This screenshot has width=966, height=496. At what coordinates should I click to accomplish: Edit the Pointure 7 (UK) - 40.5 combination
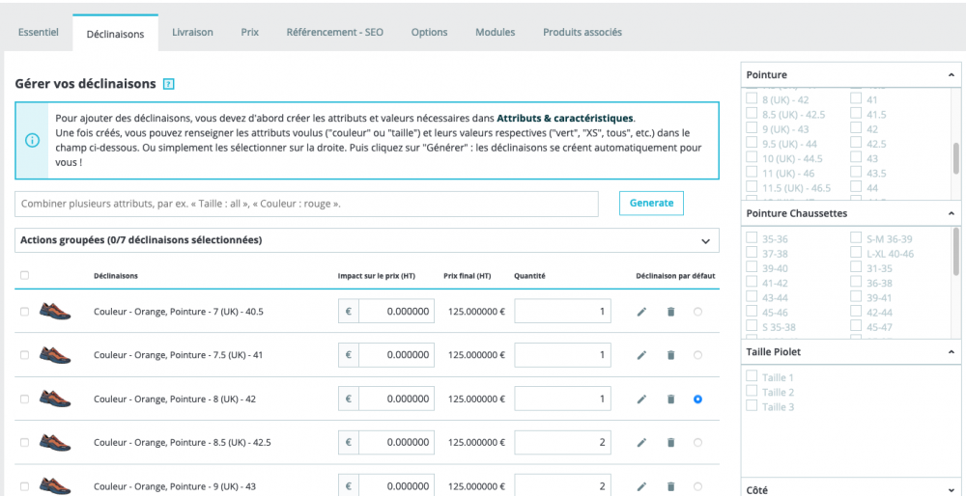pyautogui.click(x=641, y=312)
